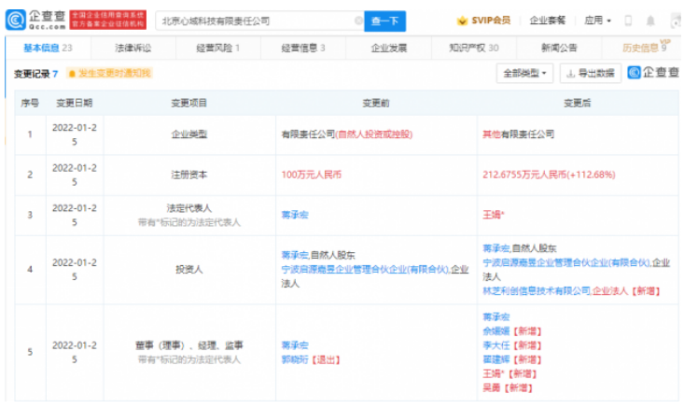Select the 企业类型 change item cell
This screenshot has width=698, height=408.
[189, 134]
